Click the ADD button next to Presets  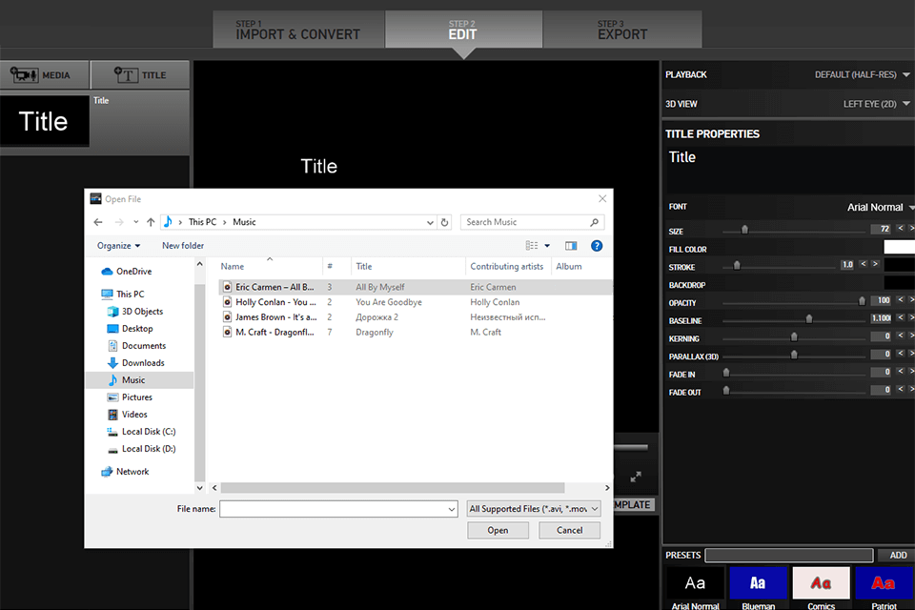coord(897,555)
